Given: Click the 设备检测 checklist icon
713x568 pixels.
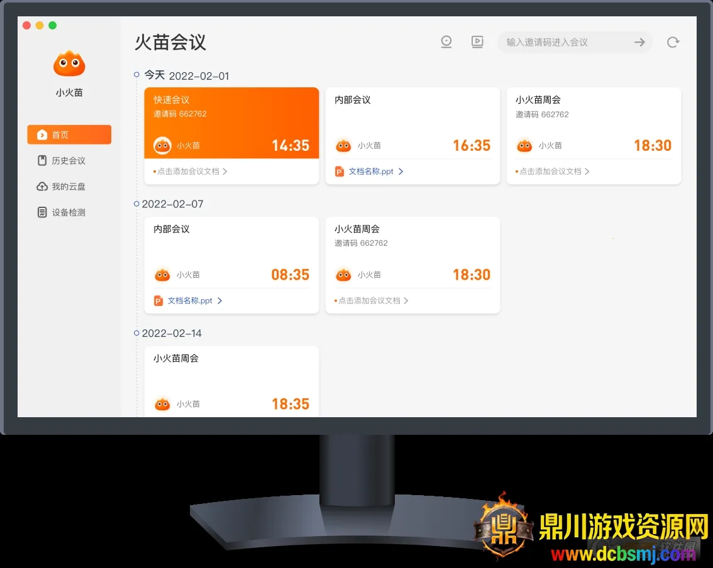Looking at the screenshot, I should 41,212.
